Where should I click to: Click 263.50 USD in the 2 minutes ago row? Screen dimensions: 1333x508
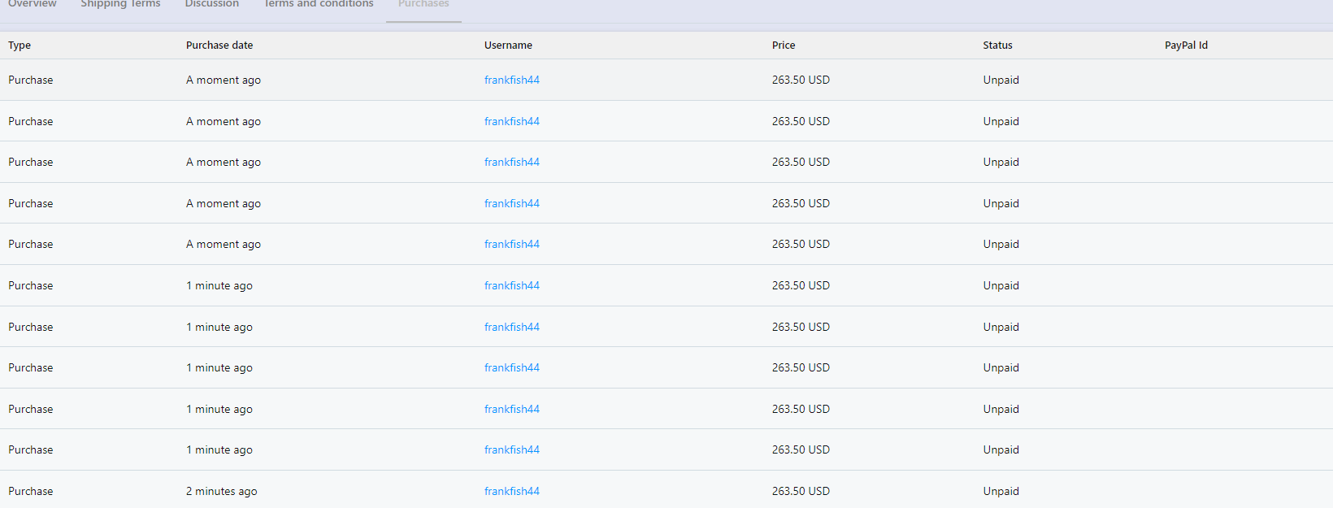[801, 491]
